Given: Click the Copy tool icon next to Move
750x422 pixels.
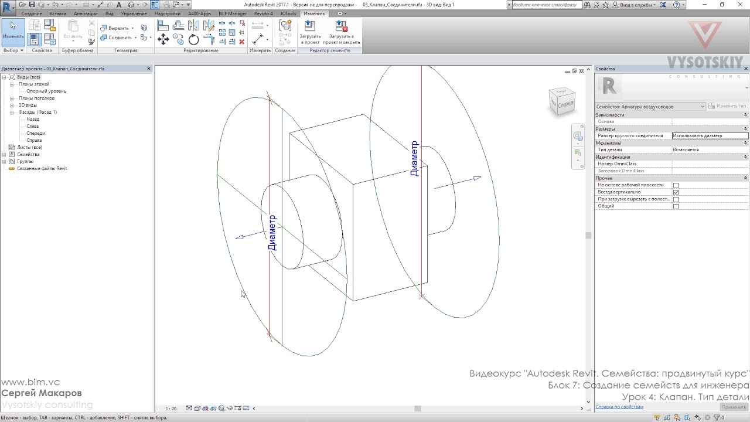Looking at the screenshot, I should 179,39.
